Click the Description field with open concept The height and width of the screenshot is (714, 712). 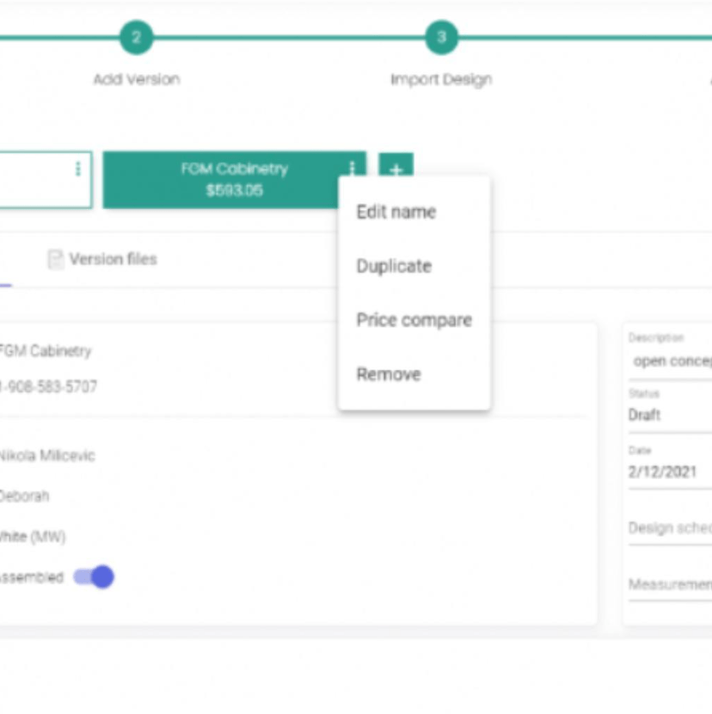coord(670,361)
